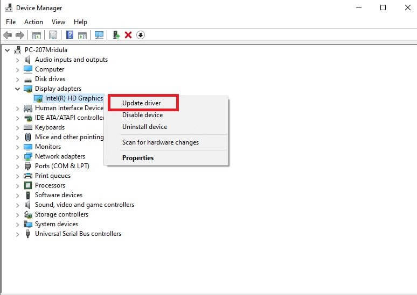Open the Action menu
Screen dimensions: 417x295
coord(33,22)
